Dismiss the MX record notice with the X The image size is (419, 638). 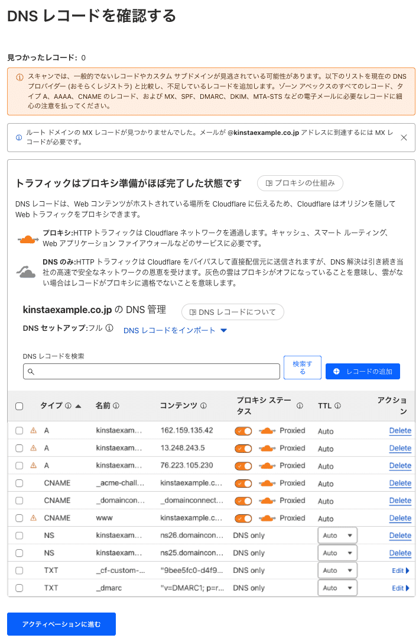(404, 137)
